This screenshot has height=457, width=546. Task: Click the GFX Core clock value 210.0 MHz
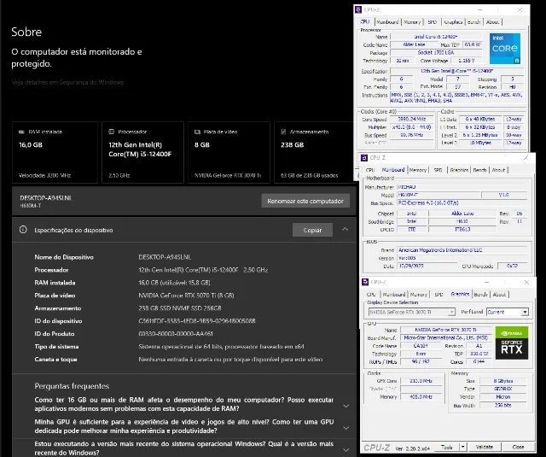pyautogui.click(x=421, y=381)
